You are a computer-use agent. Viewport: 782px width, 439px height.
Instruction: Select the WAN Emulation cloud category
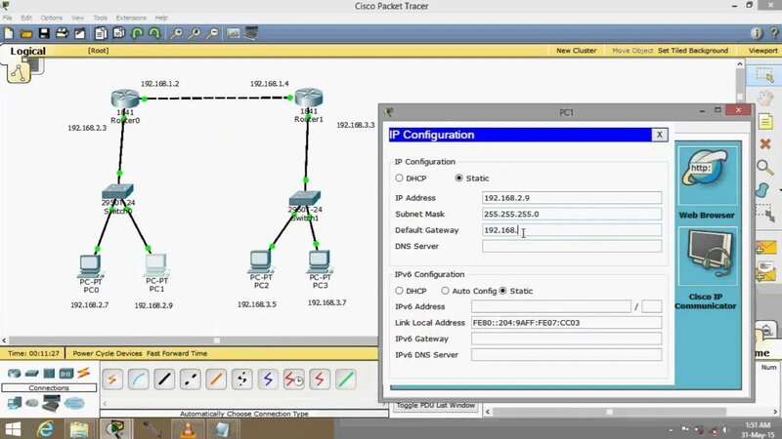74,403
